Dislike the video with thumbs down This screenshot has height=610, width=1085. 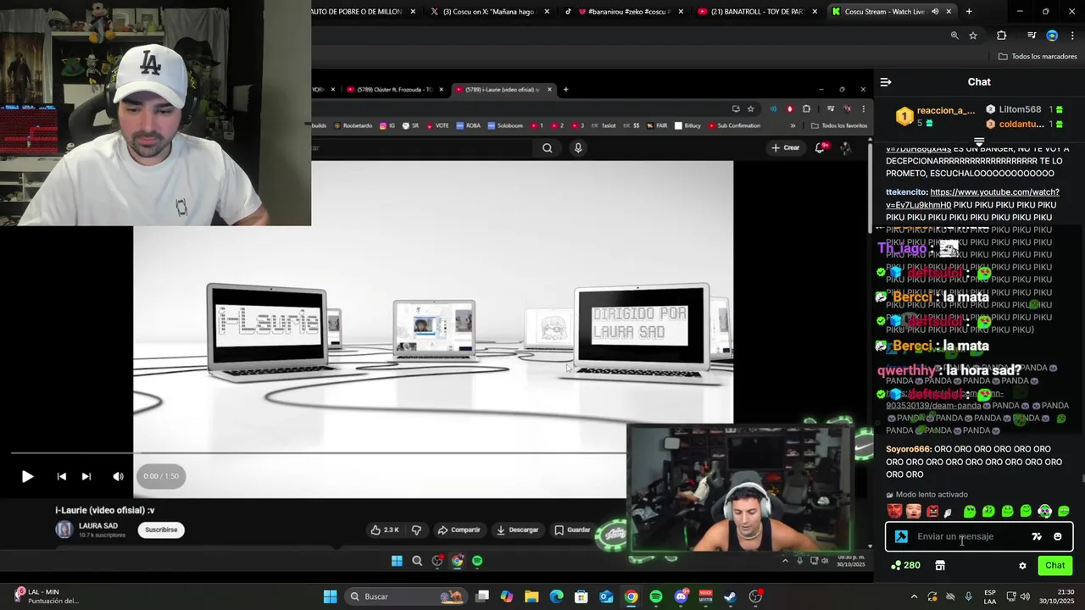416,530
